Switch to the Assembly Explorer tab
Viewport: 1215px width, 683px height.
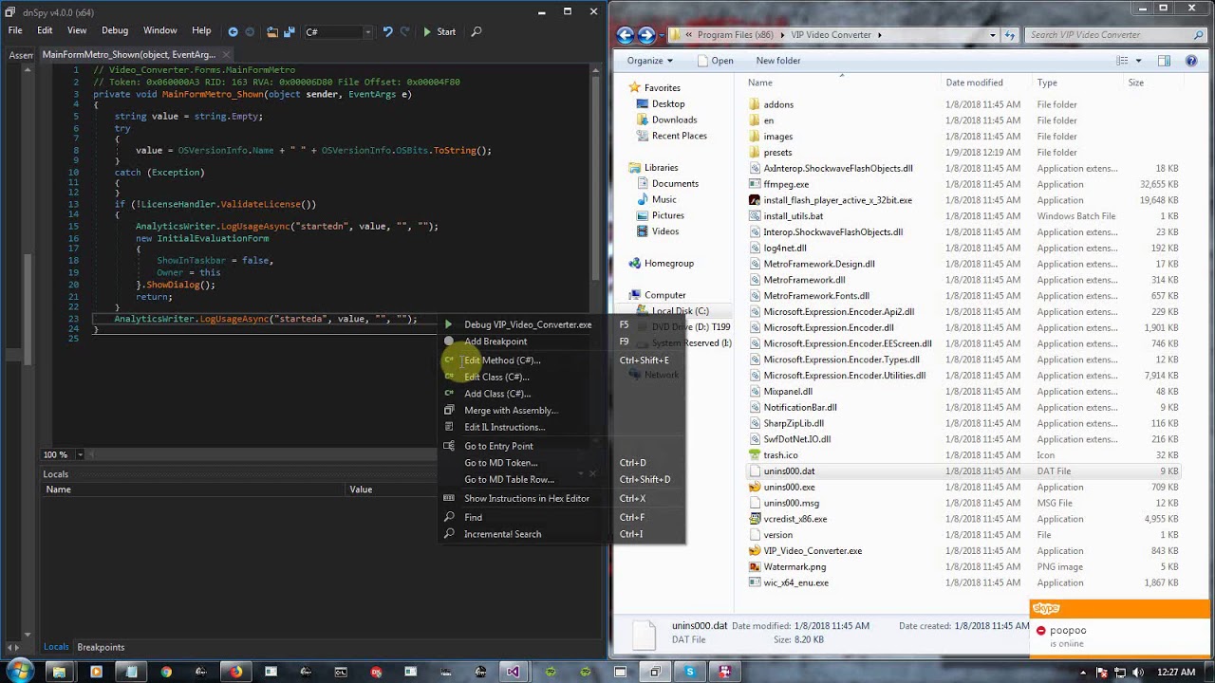21,55
